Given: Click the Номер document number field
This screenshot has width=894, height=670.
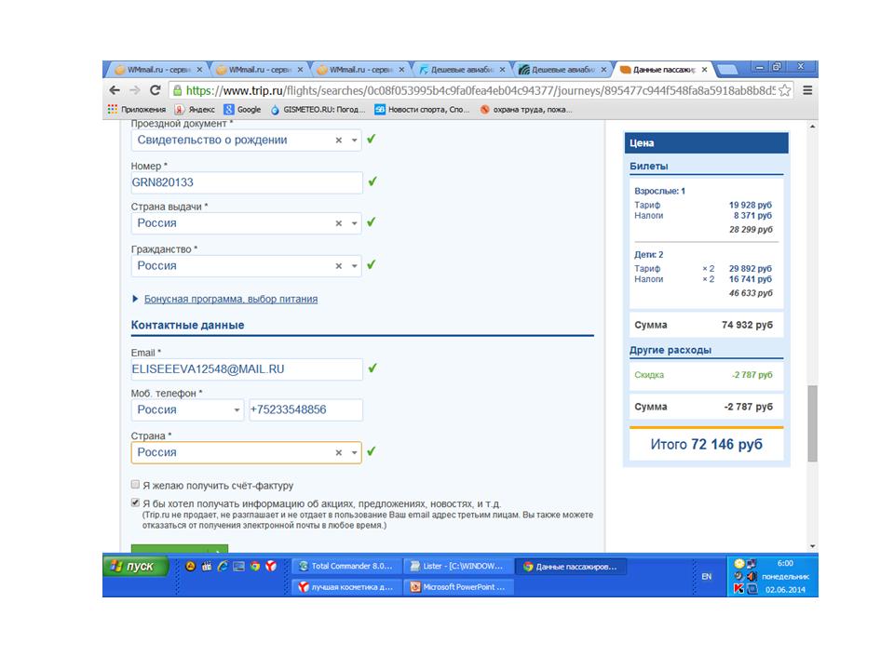Looking at the screenshot, I should pyautogui.click(x=246, y=182).
